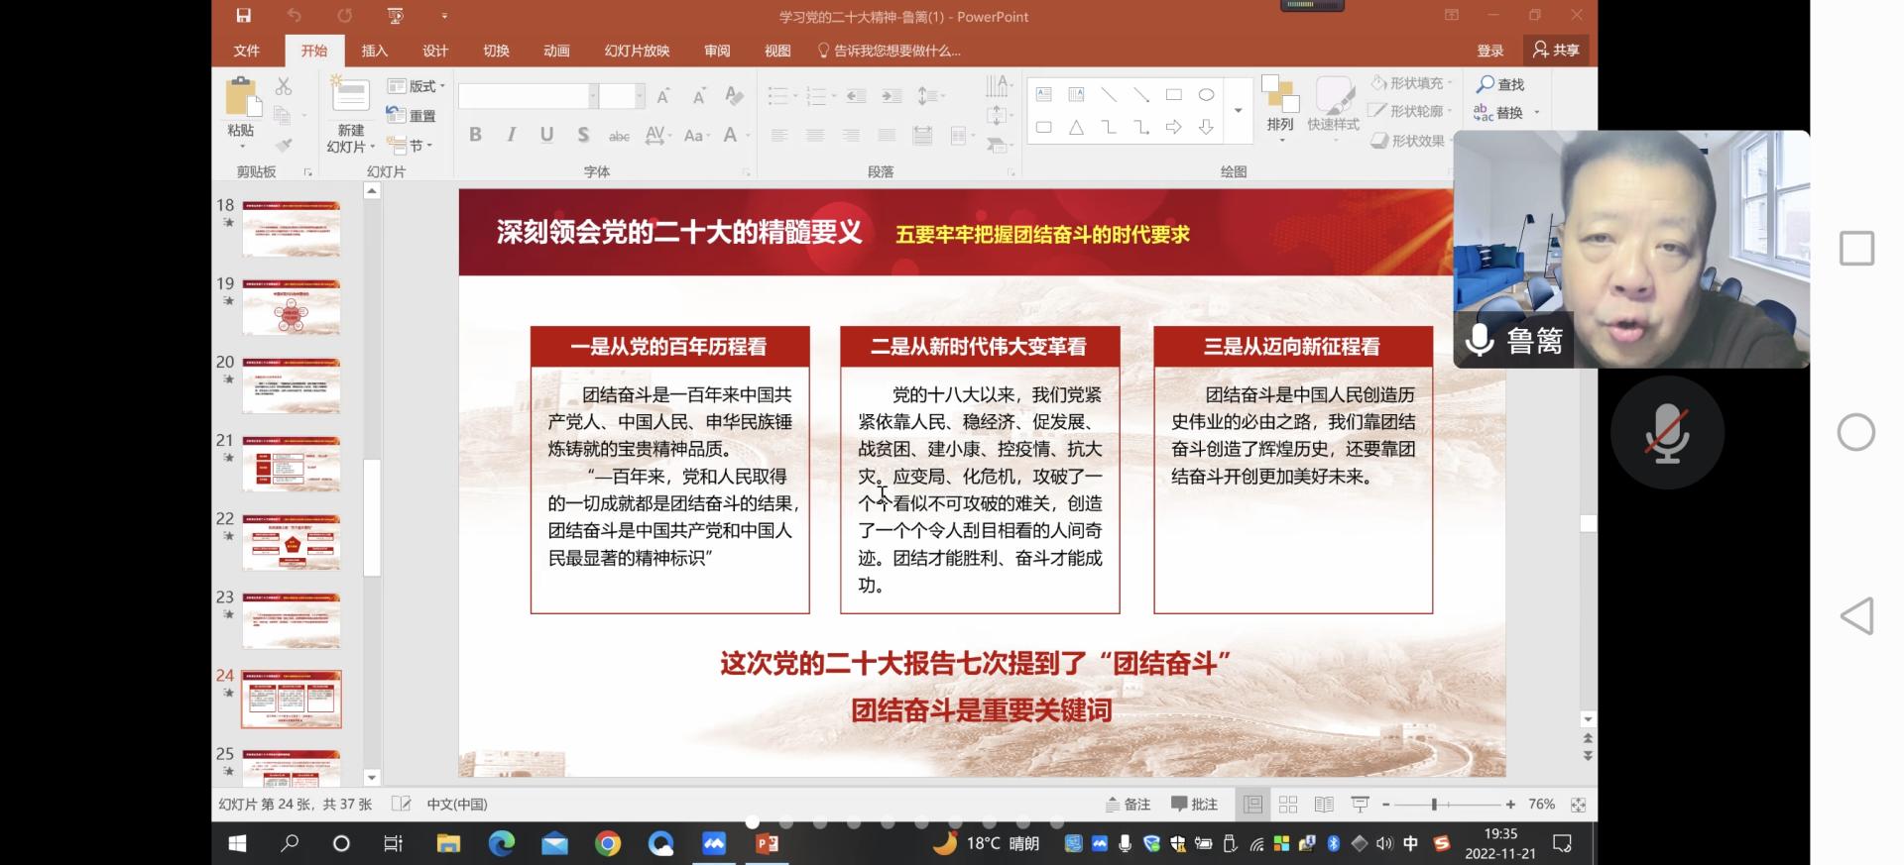This screenshot has height=865, width=1904.
Task: Open the 形状填充 dropdown
Action: tap(1412, 83)
